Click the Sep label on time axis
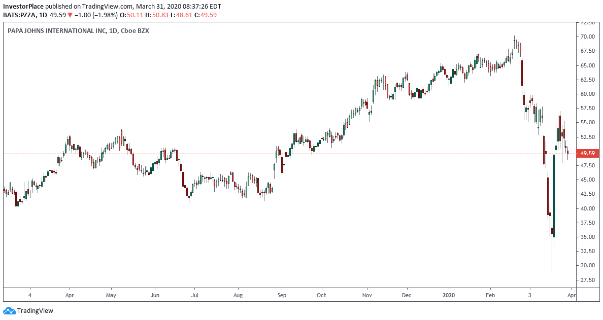 click(x=282, y=296)
